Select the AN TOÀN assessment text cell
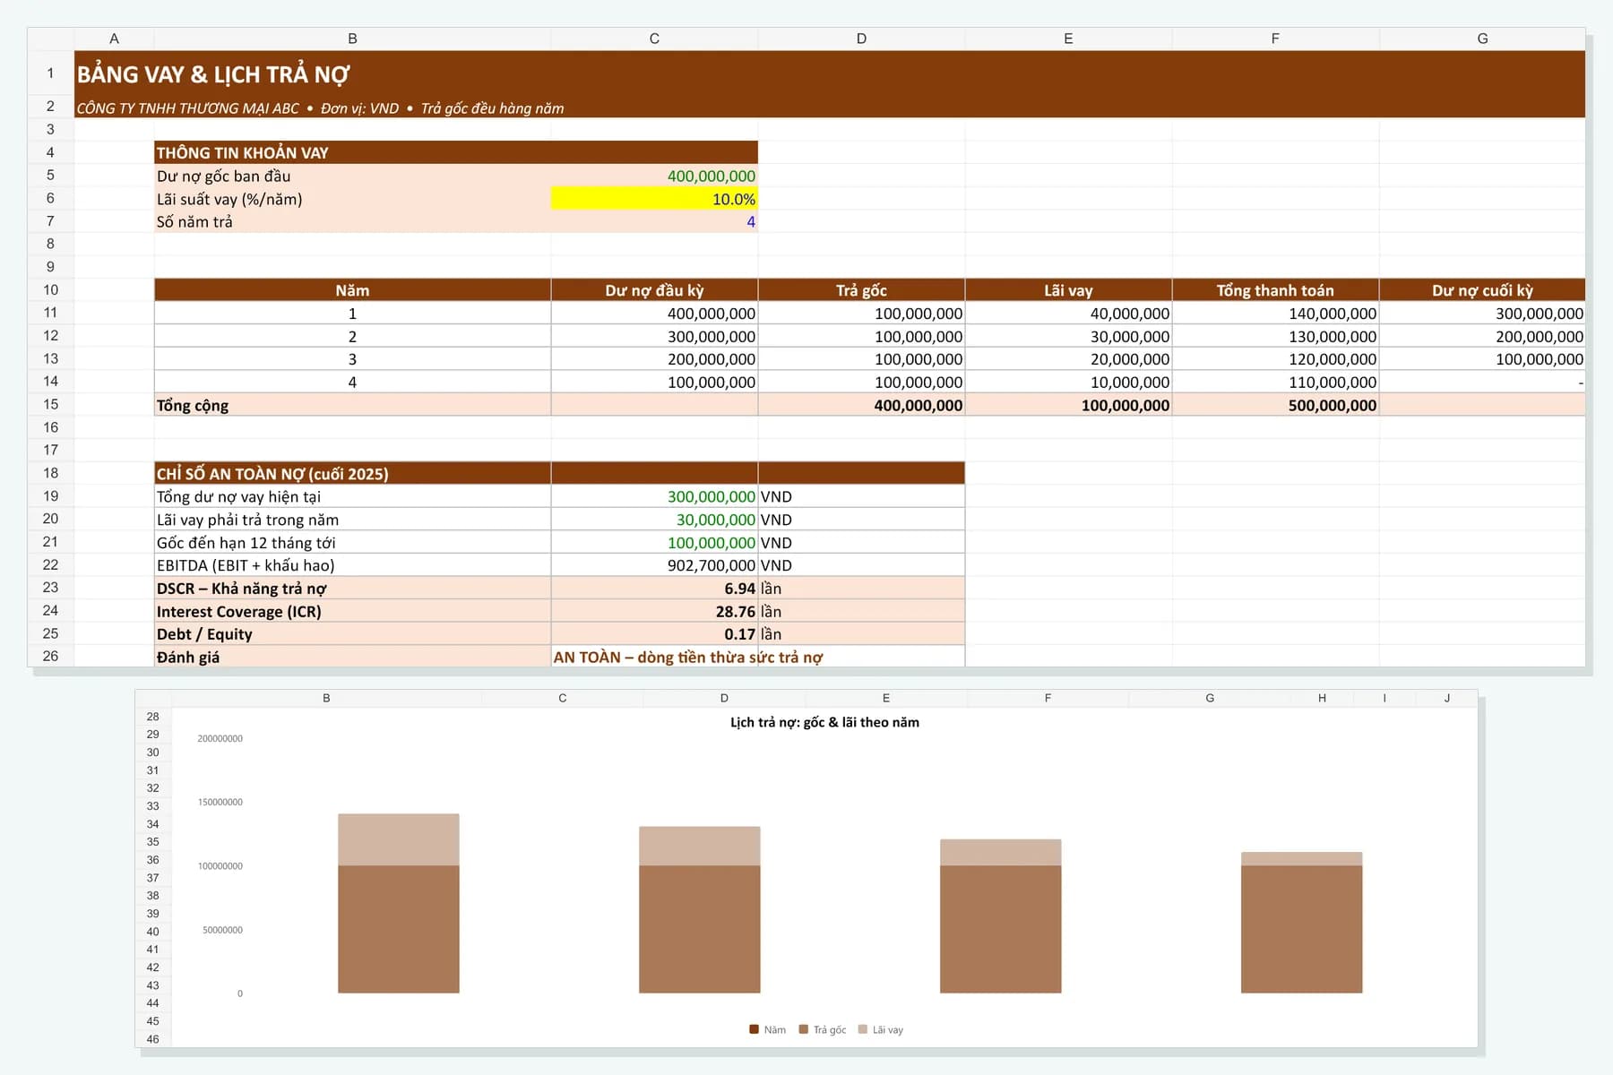The width and height of the screenshot is (1613, 1075). tap(687, 657)
